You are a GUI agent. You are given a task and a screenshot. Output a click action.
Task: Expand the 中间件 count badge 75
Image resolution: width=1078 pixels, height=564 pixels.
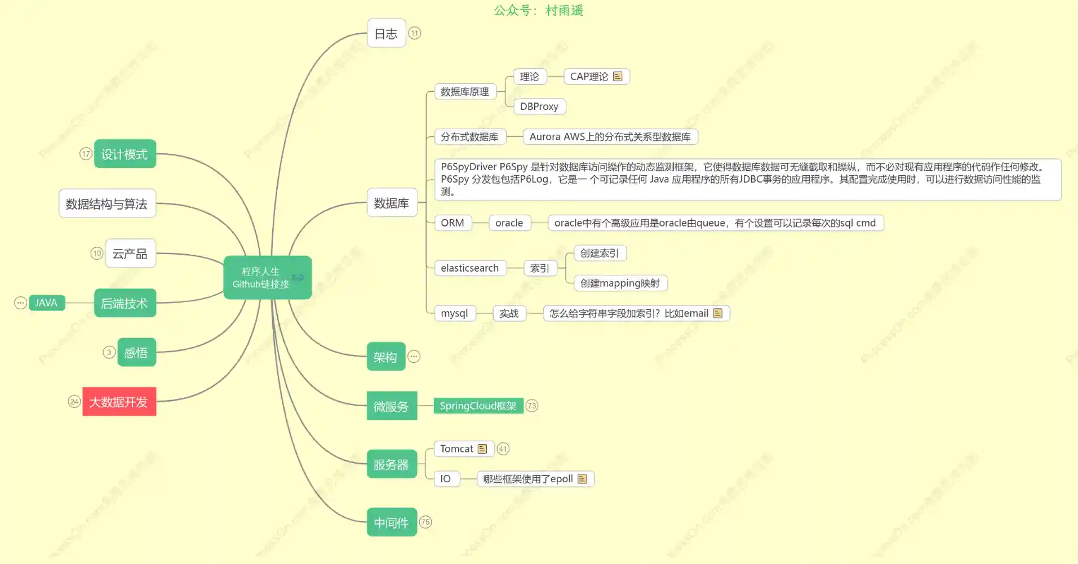(425, 522)
